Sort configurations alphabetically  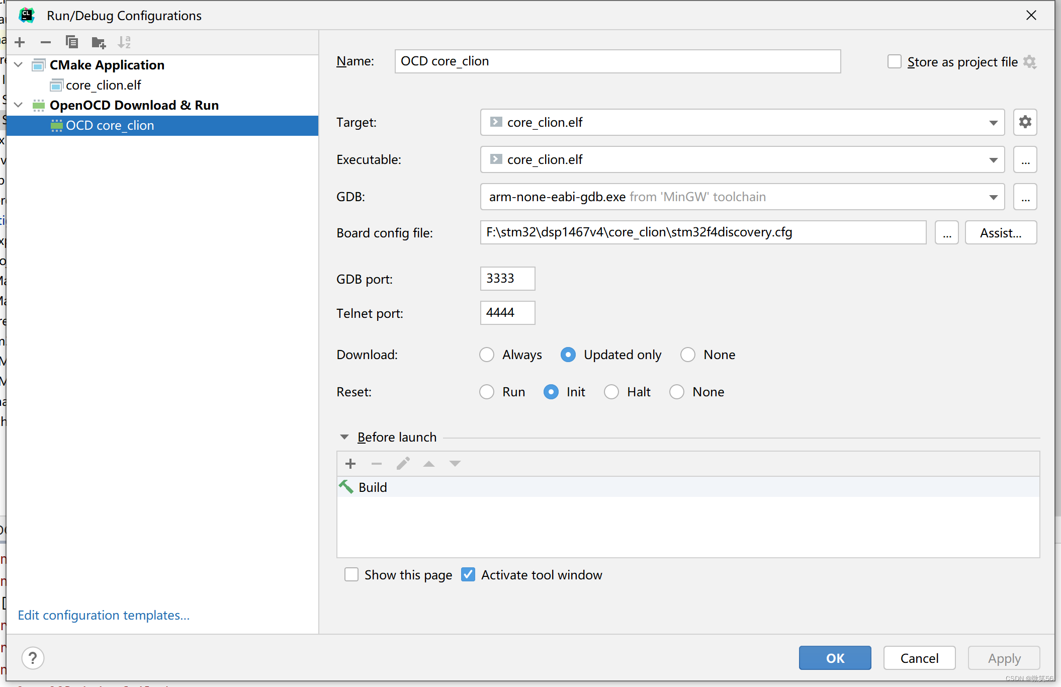124,42
